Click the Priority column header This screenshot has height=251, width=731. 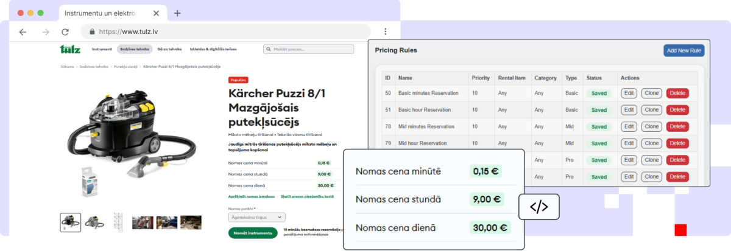click(481, 78)
